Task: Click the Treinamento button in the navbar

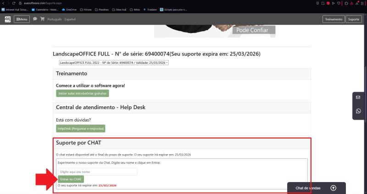Action: click(x=334, y=19)
